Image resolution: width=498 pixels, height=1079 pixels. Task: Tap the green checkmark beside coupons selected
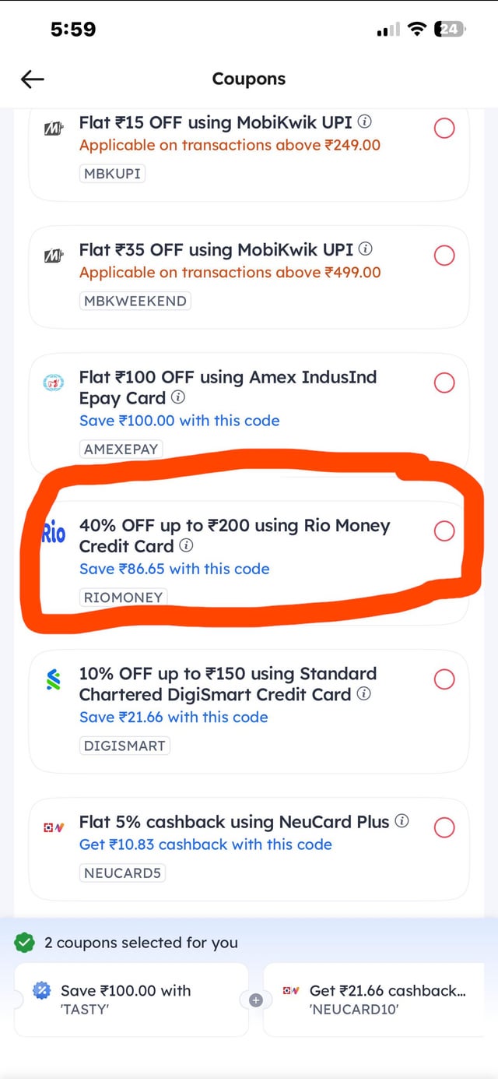pos(24,943)
